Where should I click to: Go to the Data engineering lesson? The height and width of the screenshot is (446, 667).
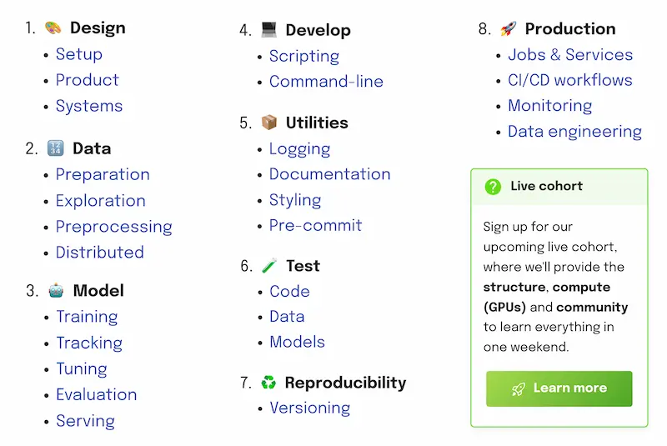574,132
